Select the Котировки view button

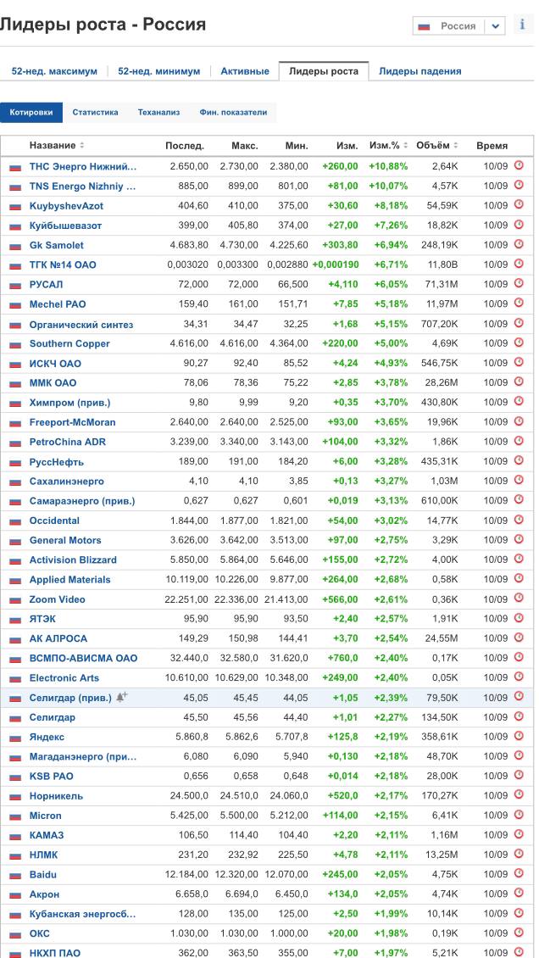tap(31, 113)
